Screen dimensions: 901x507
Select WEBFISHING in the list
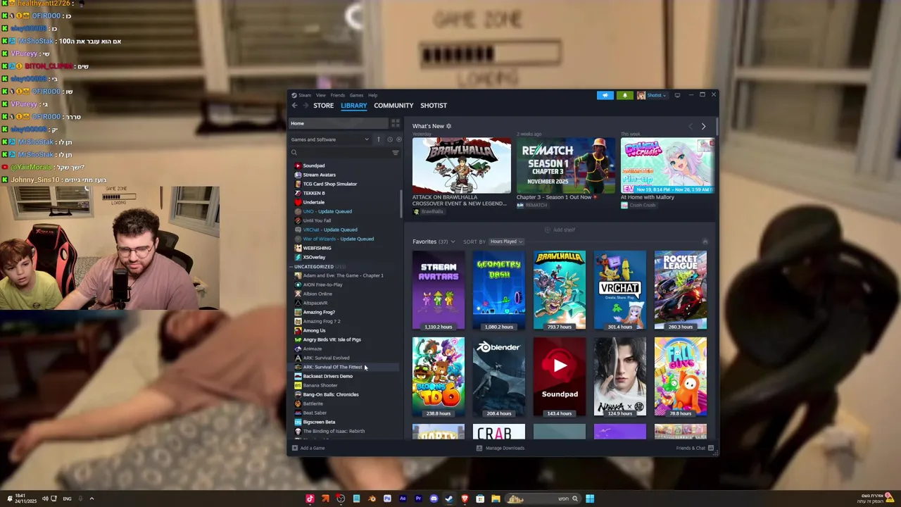[x=317, y=248]
